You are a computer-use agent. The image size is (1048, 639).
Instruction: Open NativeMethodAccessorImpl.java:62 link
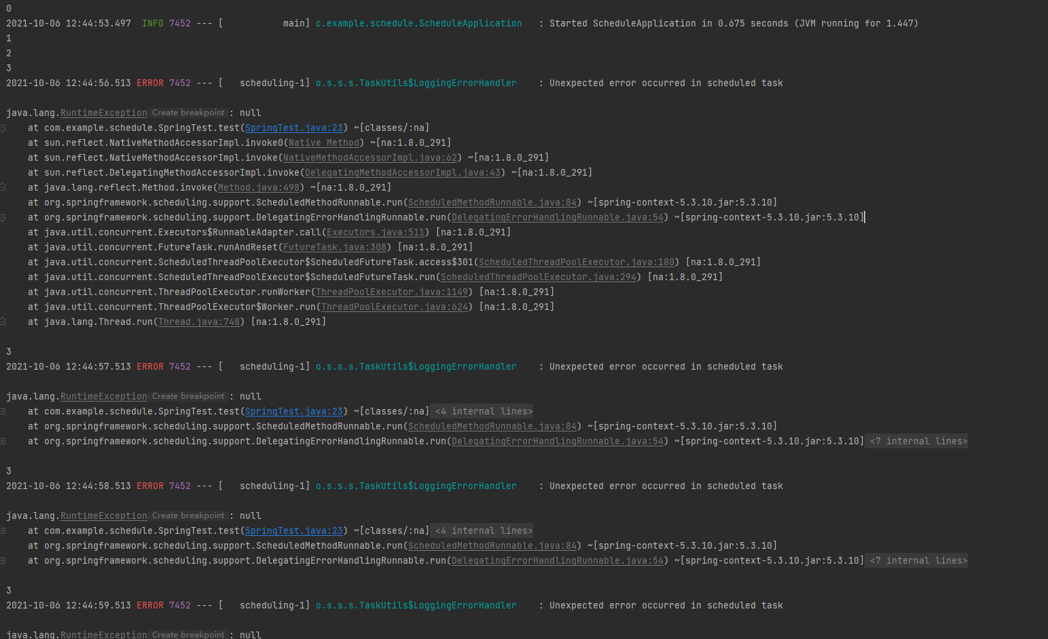(x=370, y=157)
